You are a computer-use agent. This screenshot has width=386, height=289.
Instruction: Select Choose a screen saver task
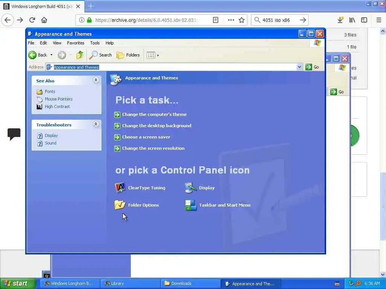pyautogui.click(x=146, y=137)
